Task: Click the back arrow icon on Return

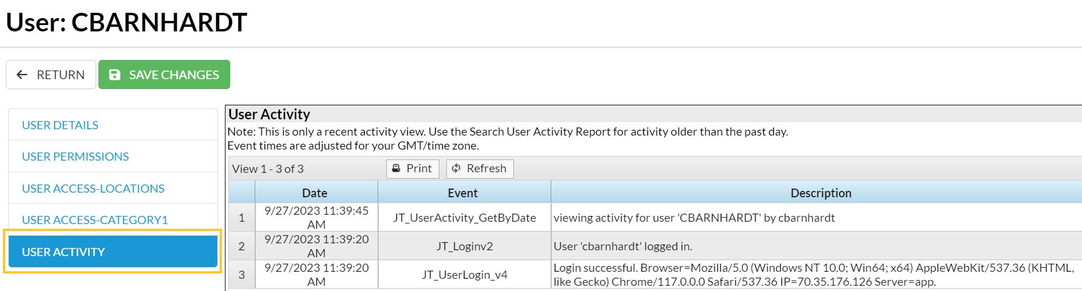Action: [22, 74]
